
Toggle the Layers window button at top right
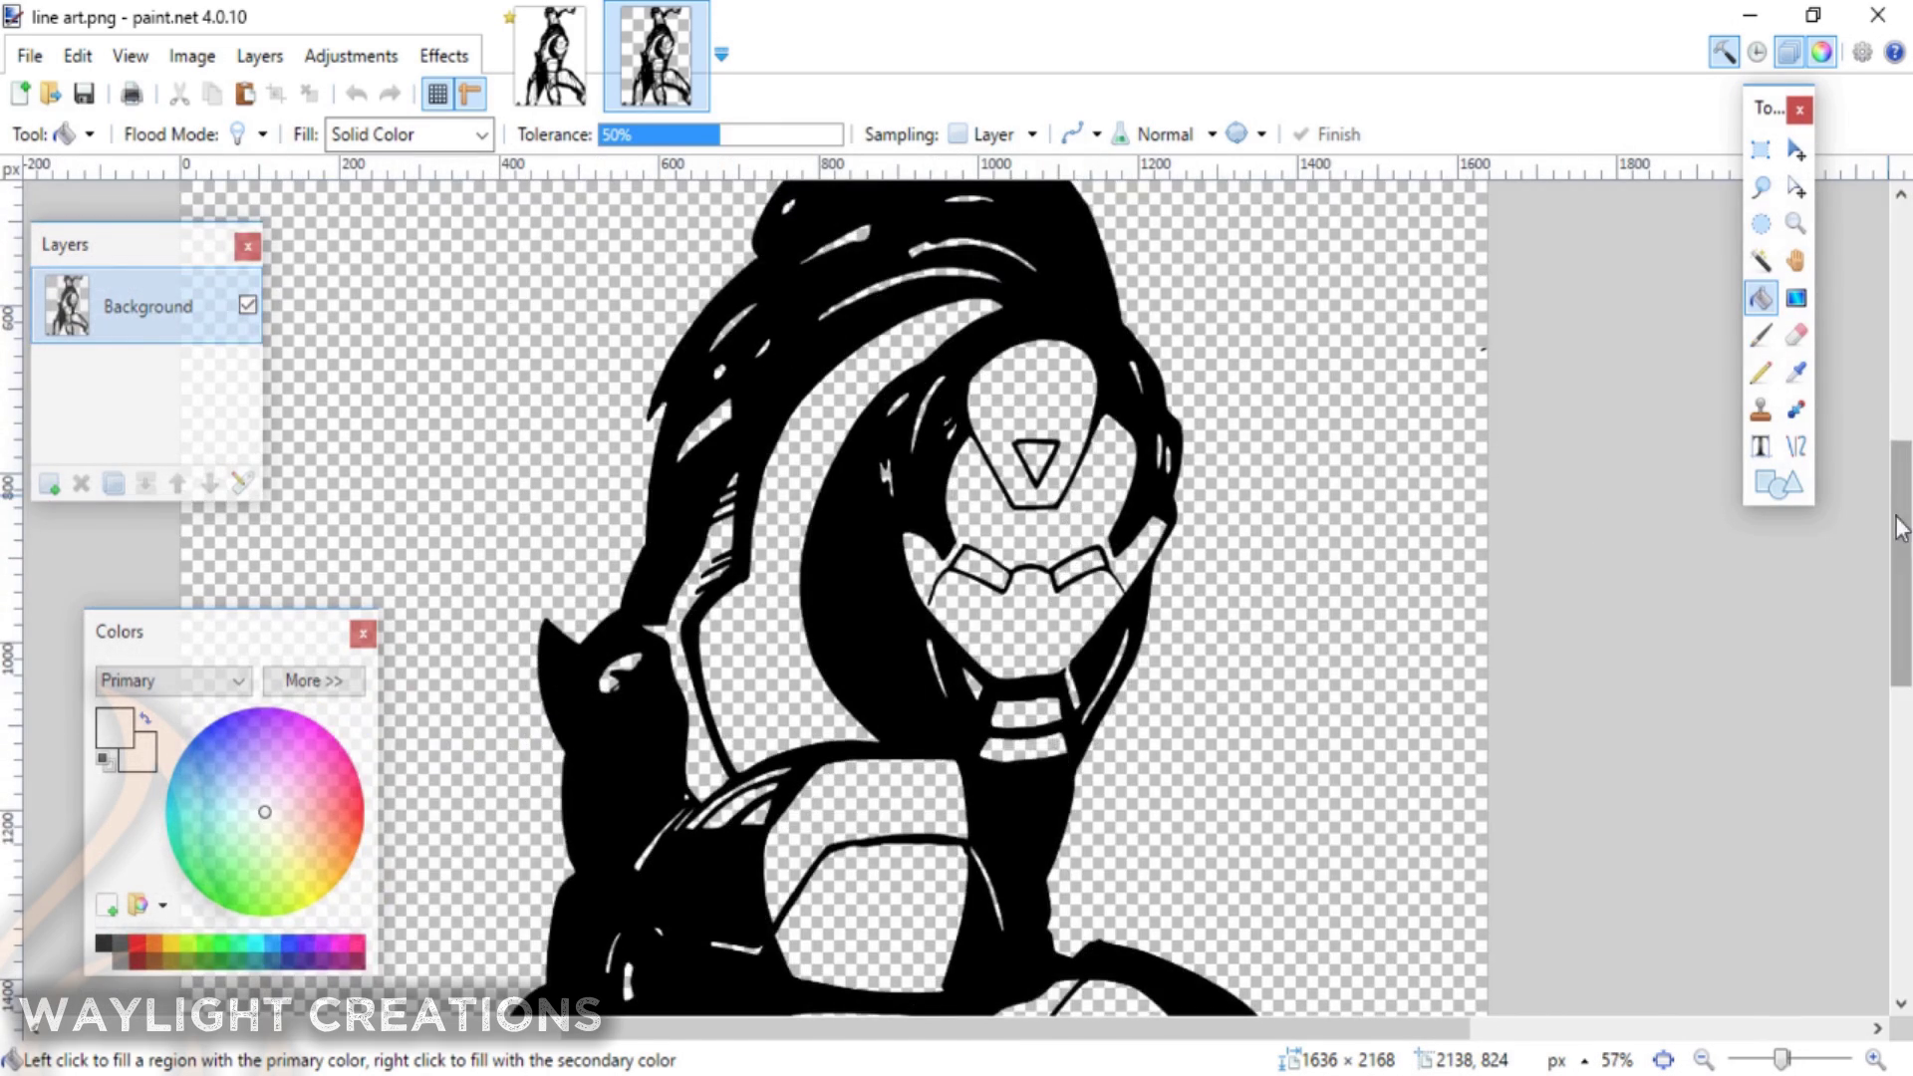[x=1789, y=52]
